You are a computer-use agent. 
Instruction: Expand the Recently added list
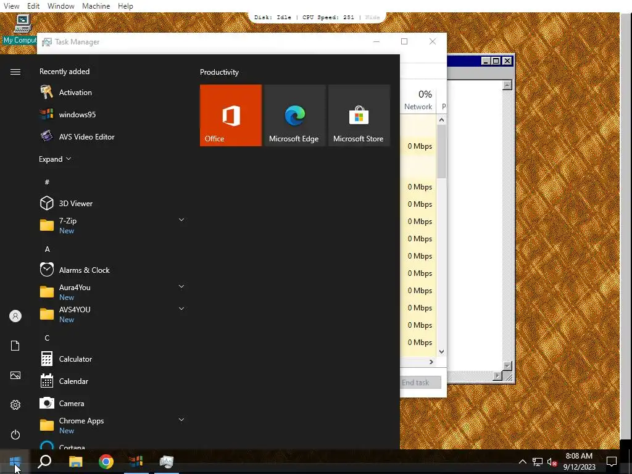[x=55, y=159]
